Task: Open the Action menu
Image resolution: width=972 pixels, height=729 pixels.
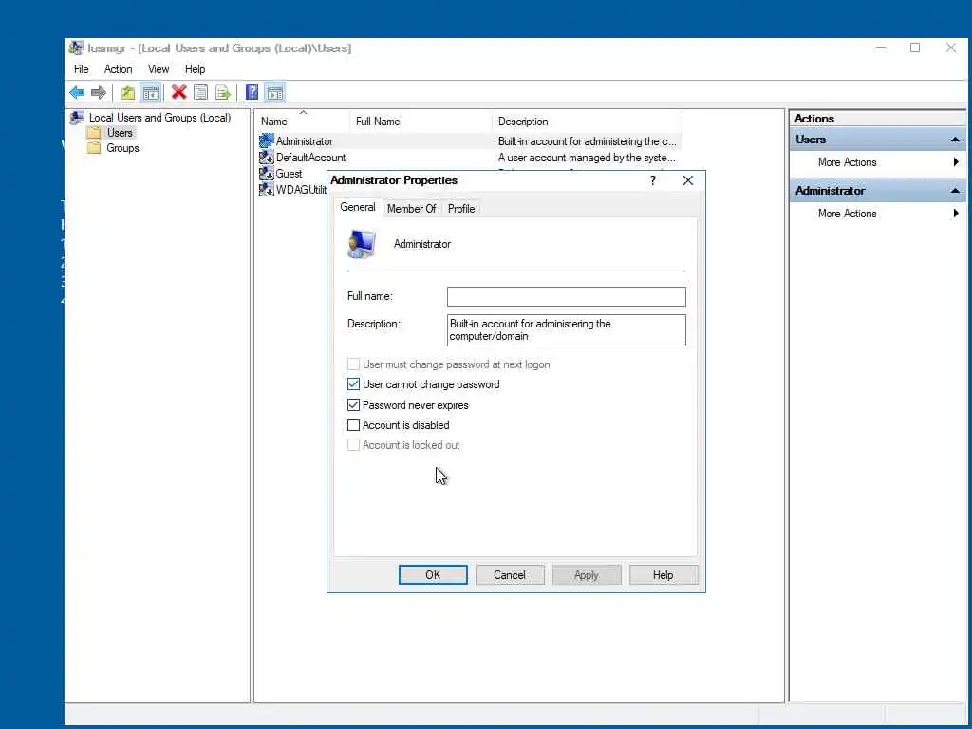Action: point(118,69)
